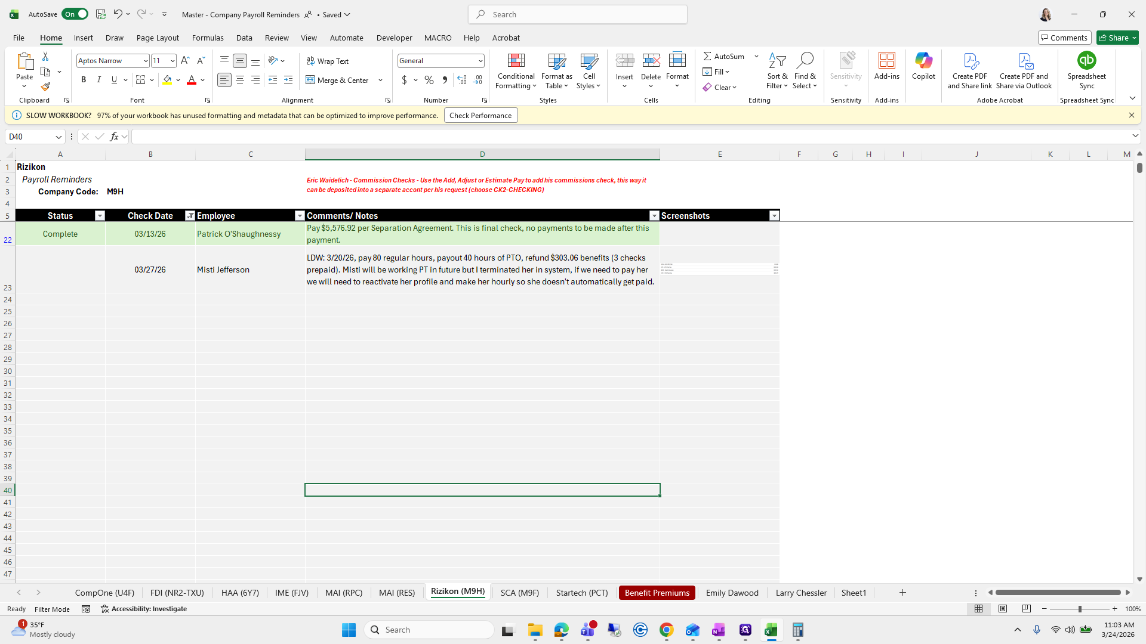This screenshot has height=644, width=1146.
Task: Turn off the AutoSave toggle
Action: (75, 14)
